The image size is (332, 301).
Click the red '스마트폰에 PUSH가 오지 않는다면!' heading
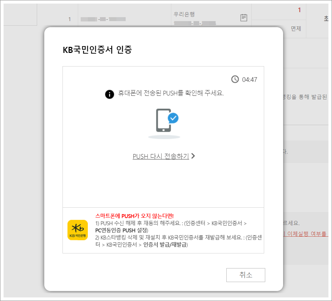pyautogui.click(x=135, y=216)
